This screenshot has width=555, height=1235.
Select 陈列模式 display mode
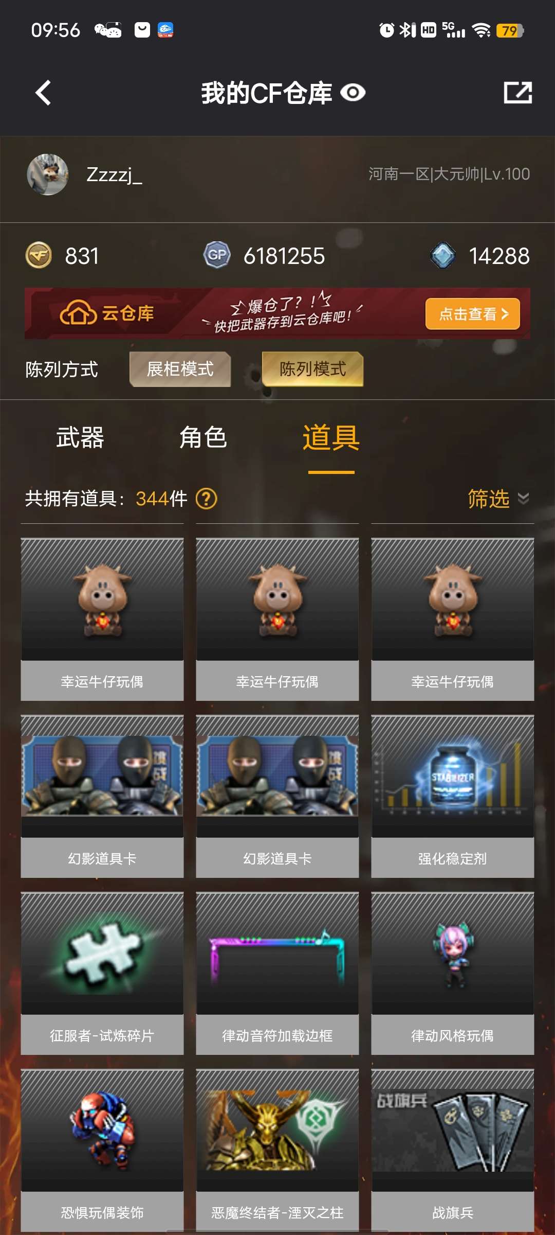[x=312, y=369]
